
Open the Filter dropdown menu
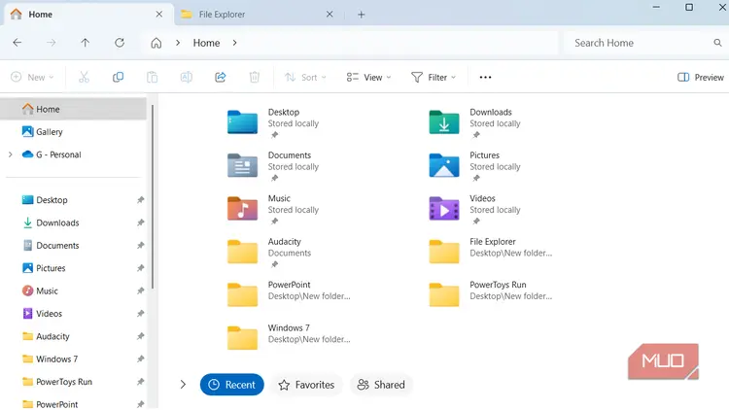[x=434, y=77]
